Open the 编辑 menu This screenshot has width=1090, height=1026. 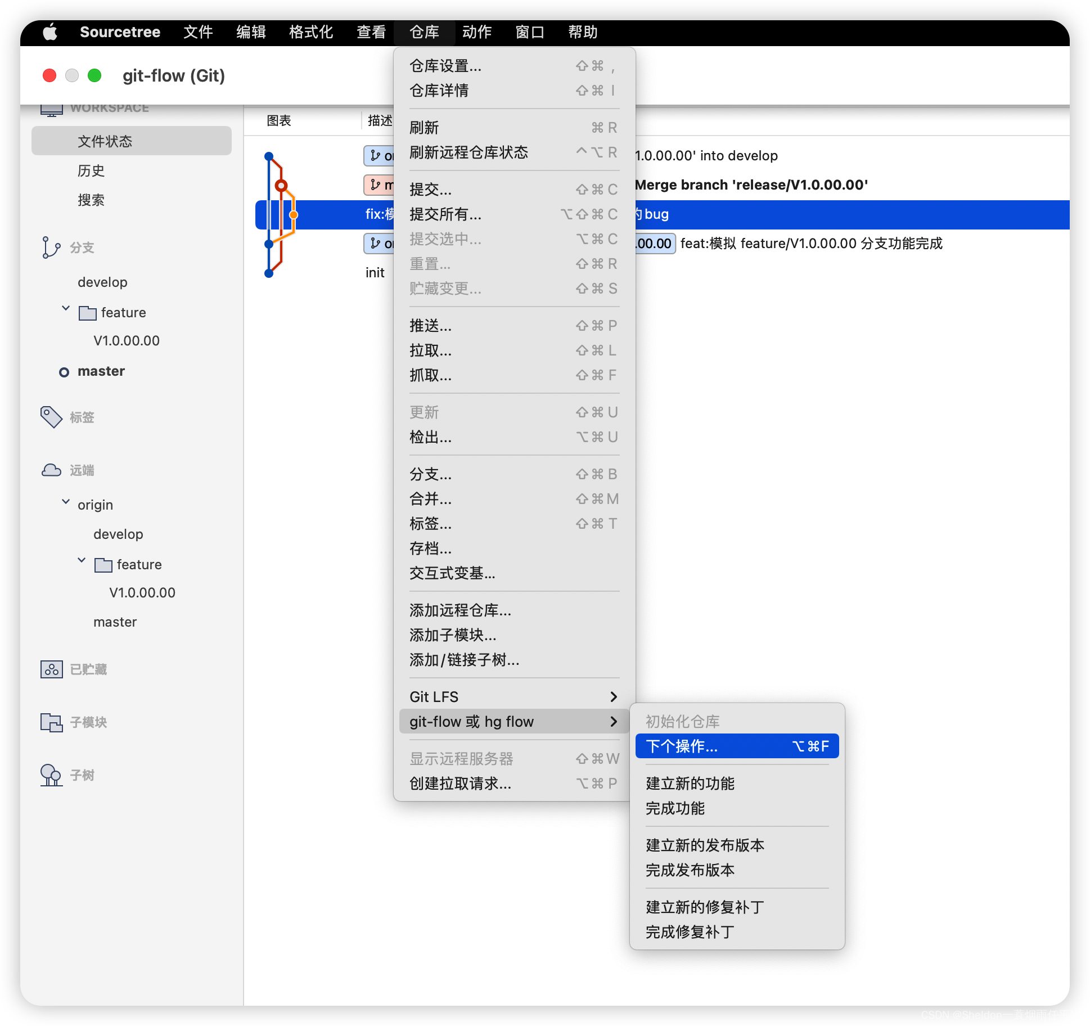click(x=251, y=32)
